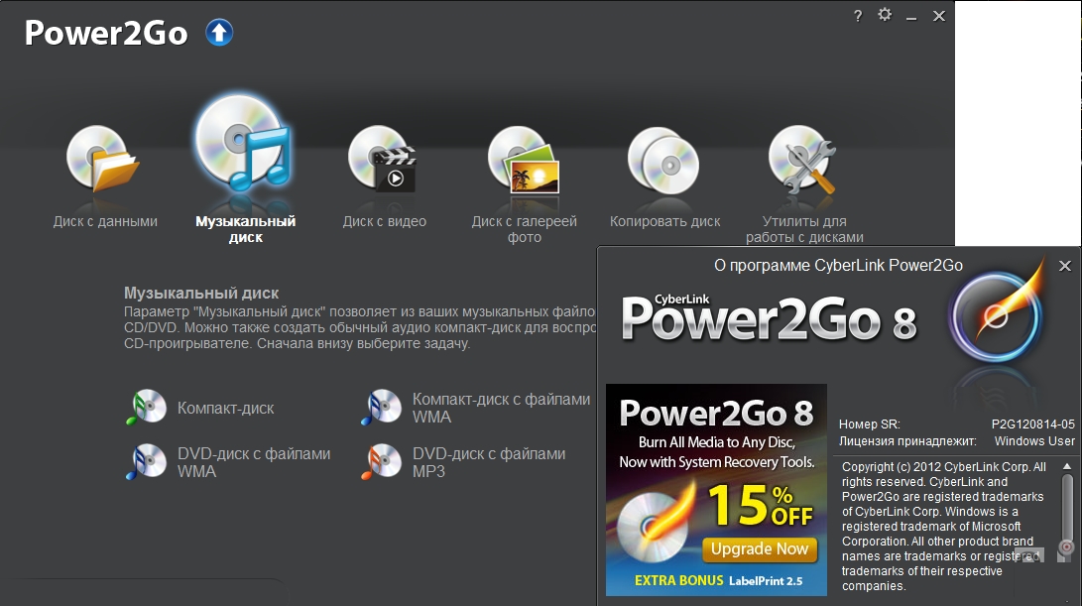Open the Photo Gallery Disc icon

pyautogui.click(x=524, y=160)
